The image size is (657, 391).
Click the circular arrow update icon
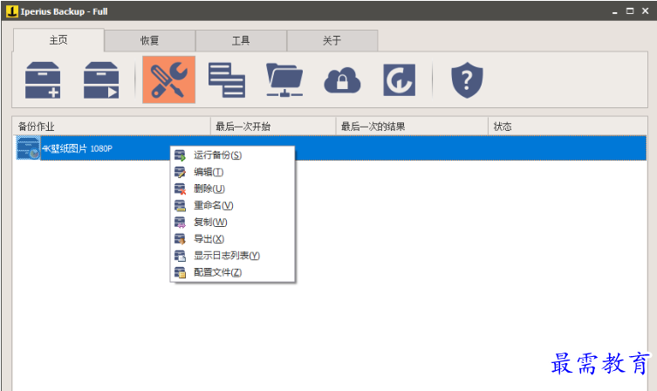(x=400, y=80)
